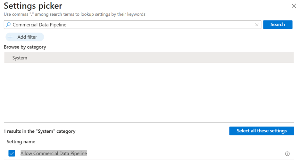Click Select all these settings button
The image size is (300, 164).
[x=262, y=131]
